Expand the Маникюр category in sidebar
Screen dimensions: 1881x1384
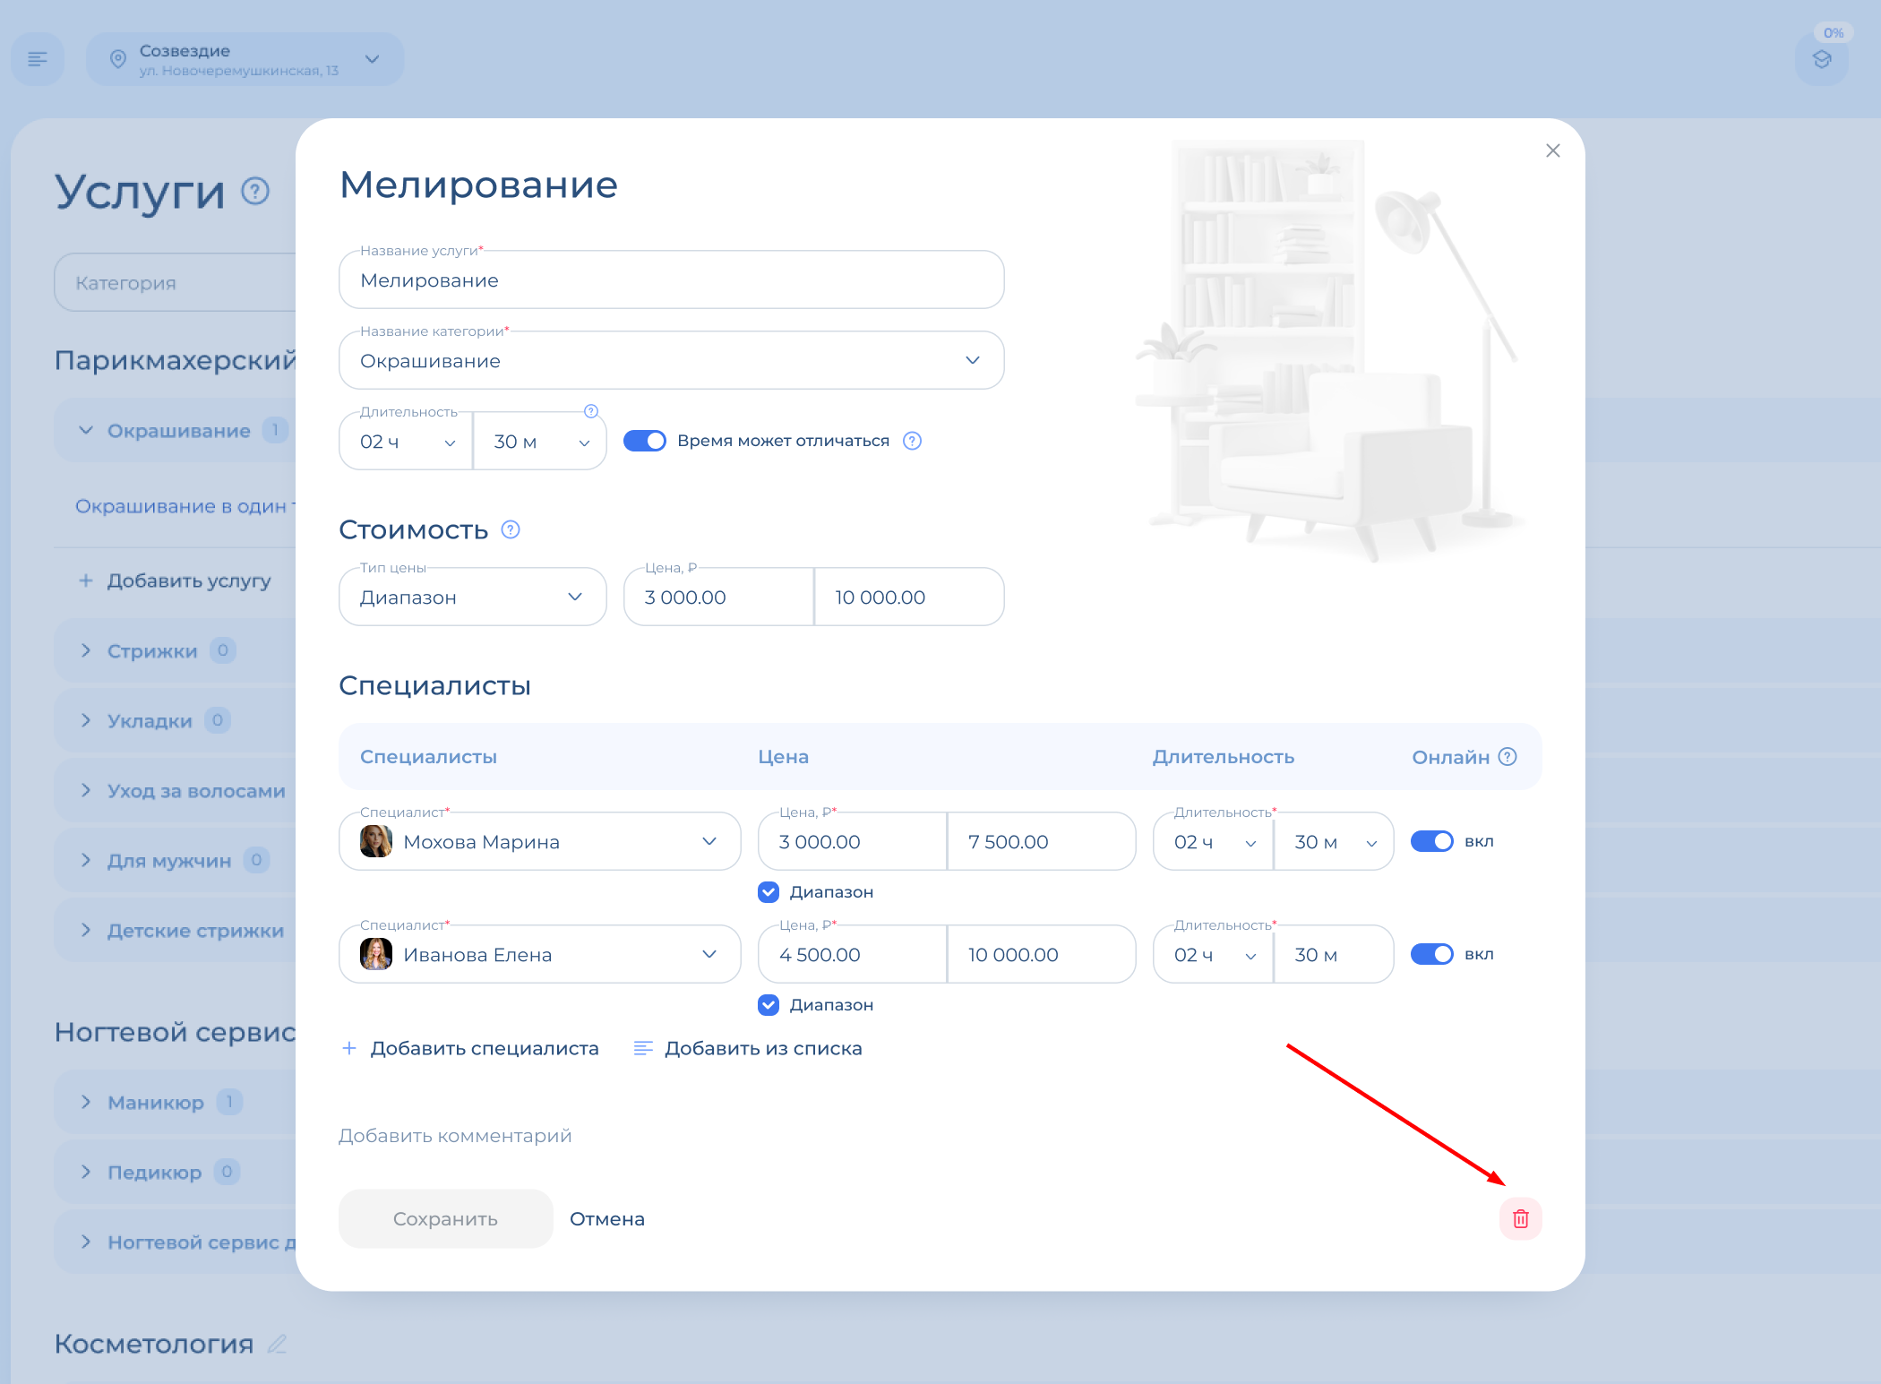pos(156,1103)
